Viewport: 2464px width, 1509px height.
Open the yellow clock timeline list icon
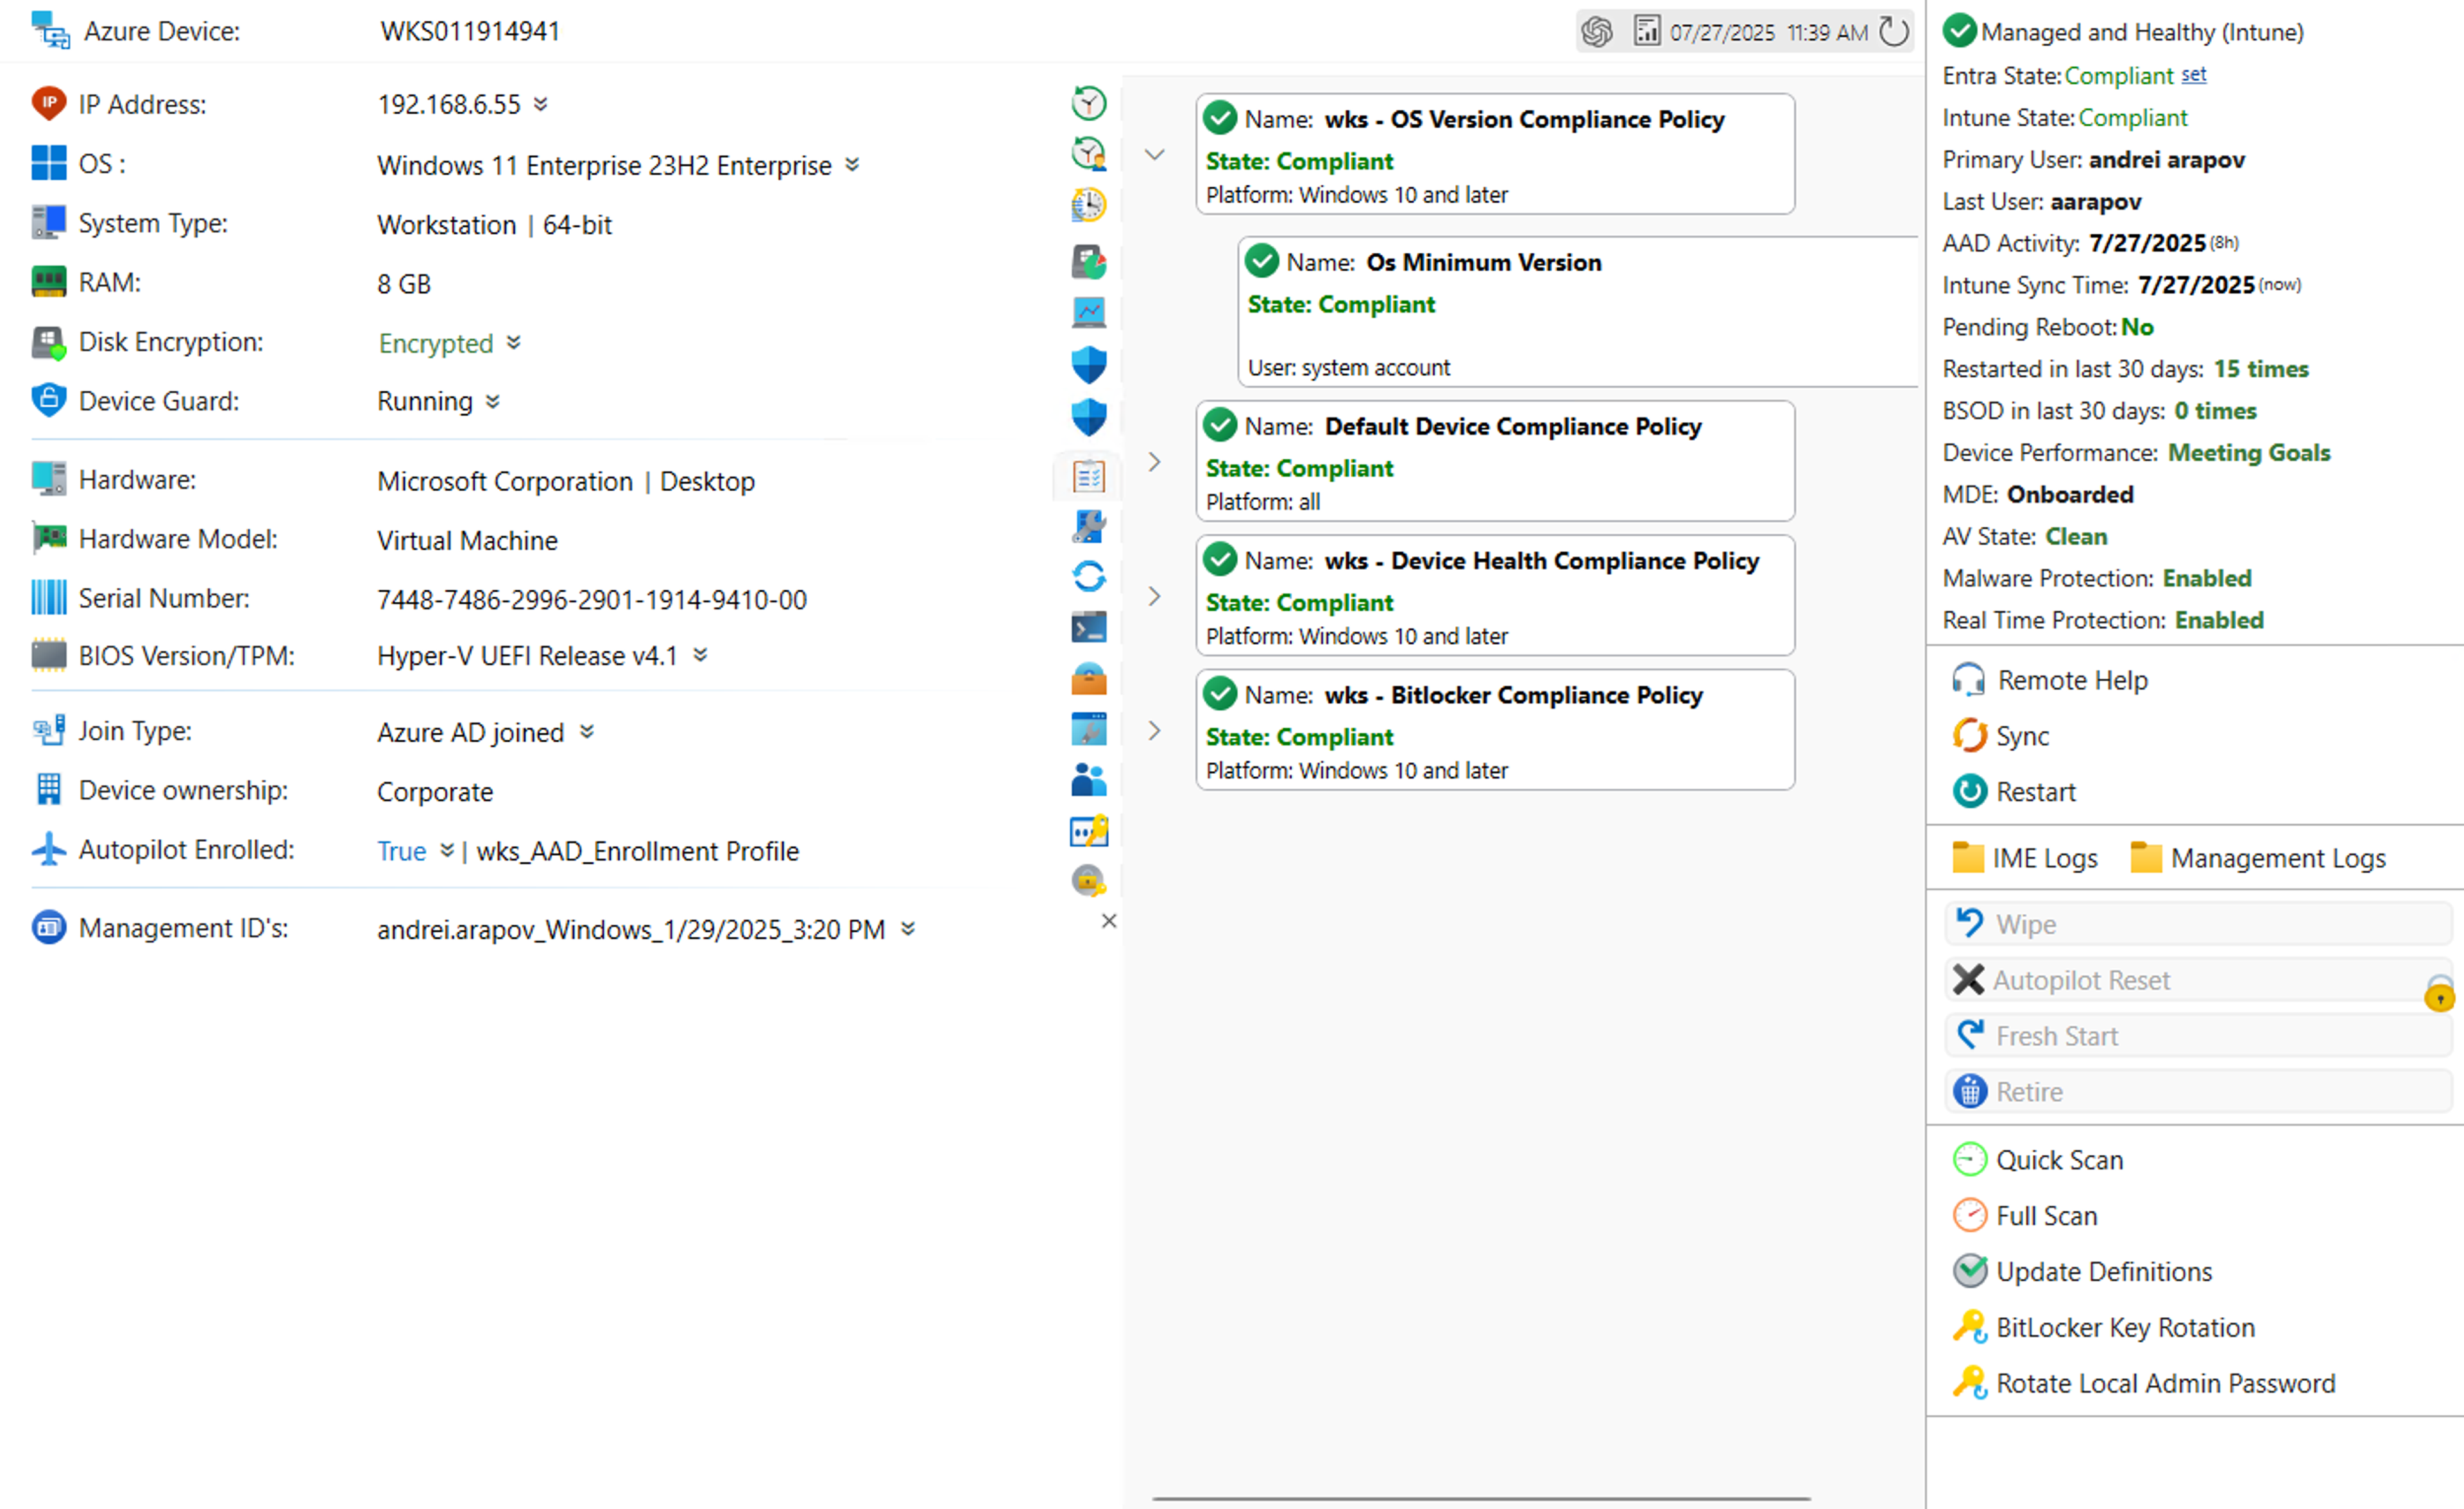pyautogui.click(x=1088, y=206)
